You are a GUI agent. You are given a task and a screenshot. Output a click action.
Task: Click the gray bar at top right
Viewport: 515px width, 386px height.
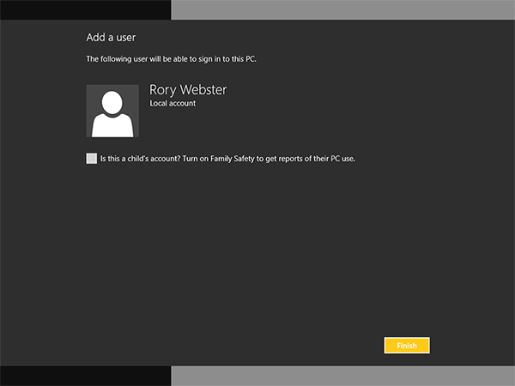343,9
